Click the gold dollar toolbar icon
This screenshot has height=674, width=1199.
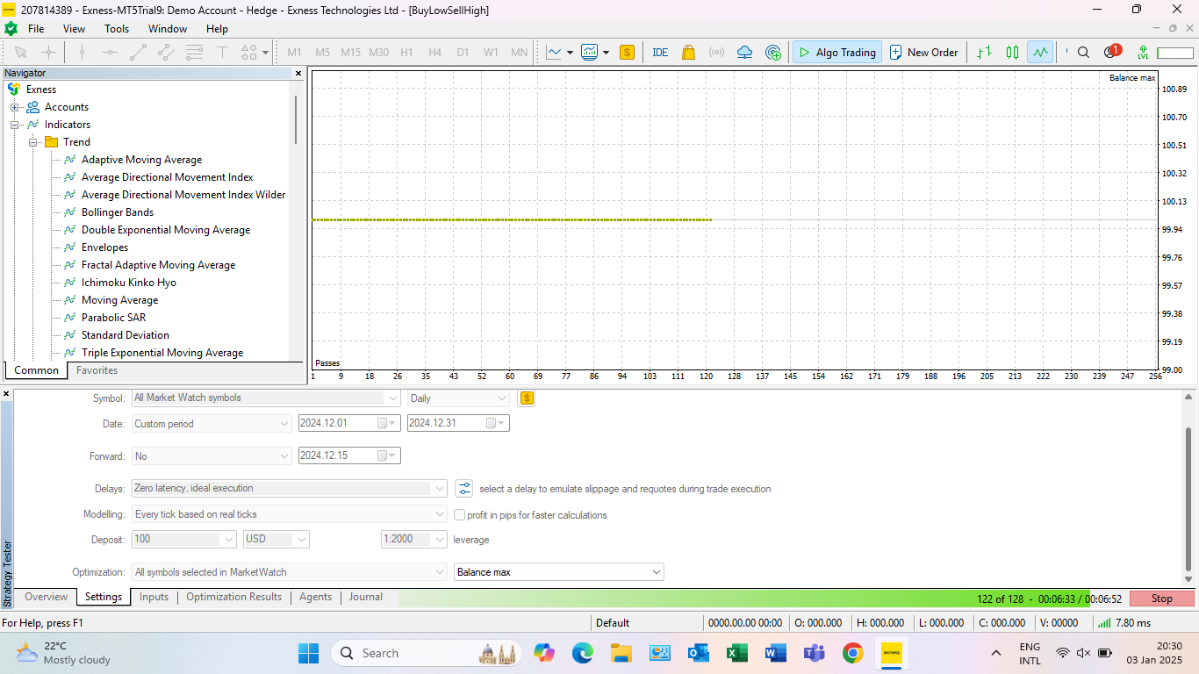tap(627, 53)
